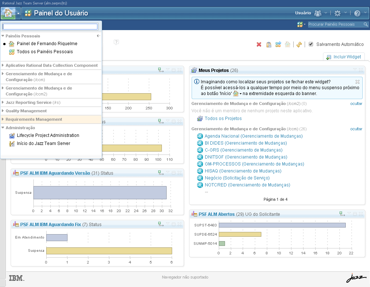
Task: Click the Incluir Widget link
Action: click(347, 57)
